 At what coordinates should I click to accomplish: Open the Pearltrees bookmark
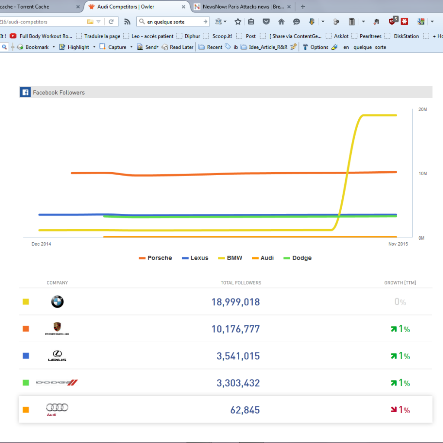pyautogui.click(x=366, y=36)
